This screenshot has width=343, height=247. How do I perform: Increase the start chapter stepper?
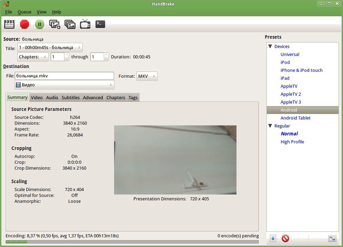[67, 55]
